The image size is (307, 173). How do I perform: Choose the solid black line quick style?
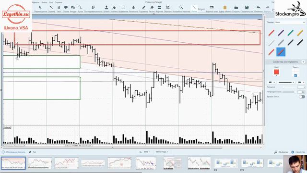(300, 42)
